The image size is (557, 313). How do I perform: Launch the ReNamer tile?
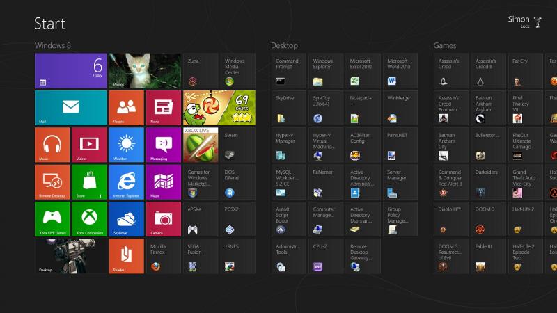326,182
